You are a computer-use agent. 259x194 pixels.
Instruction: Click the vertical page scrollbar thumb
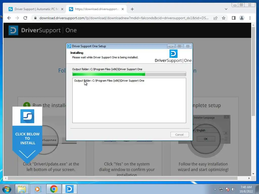click(x=253, y=71)
